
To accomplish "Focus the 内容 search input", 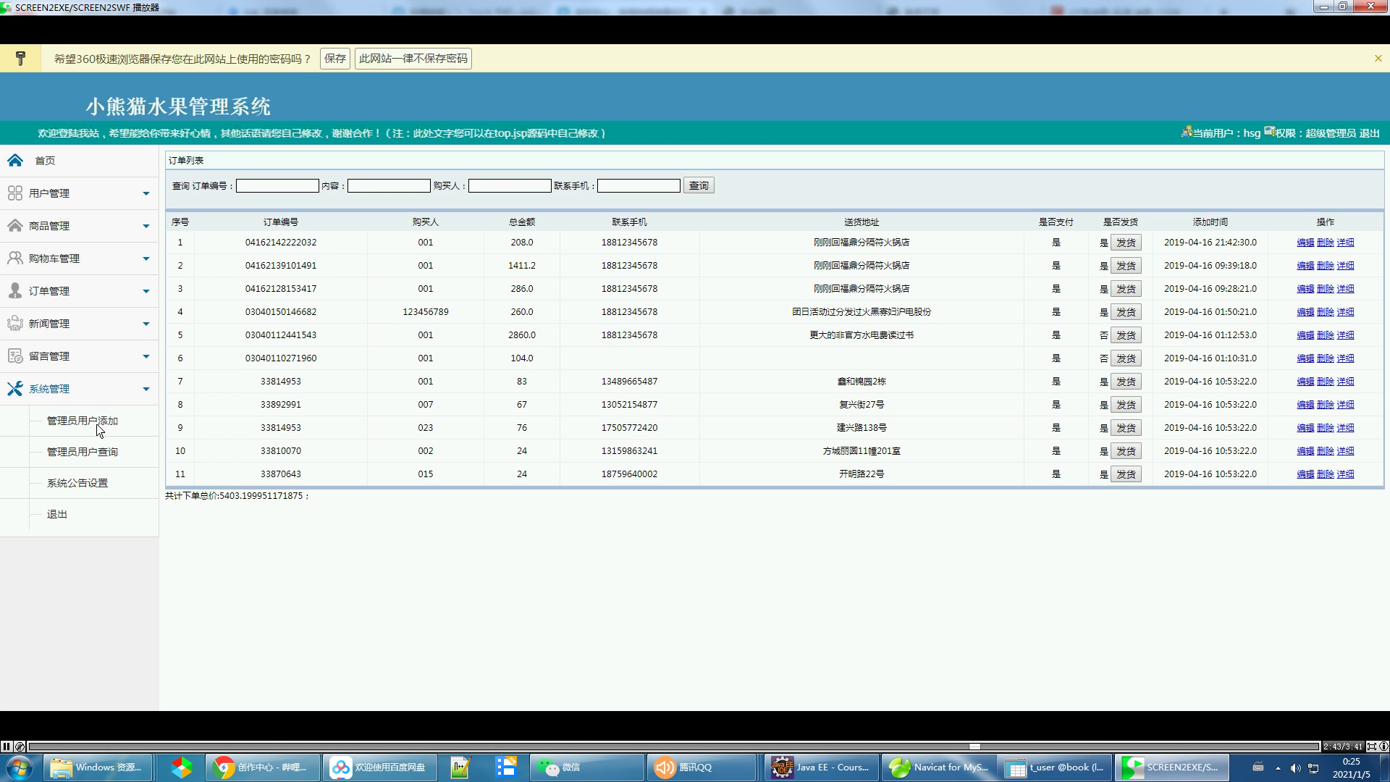I will [x=389, y=186].
